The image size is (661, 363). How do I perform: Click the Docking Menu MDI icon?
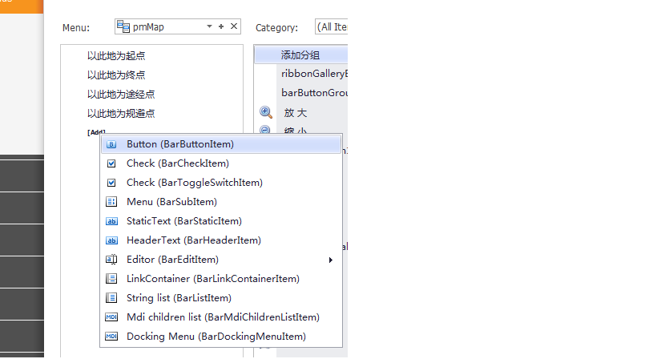point(111,337)
